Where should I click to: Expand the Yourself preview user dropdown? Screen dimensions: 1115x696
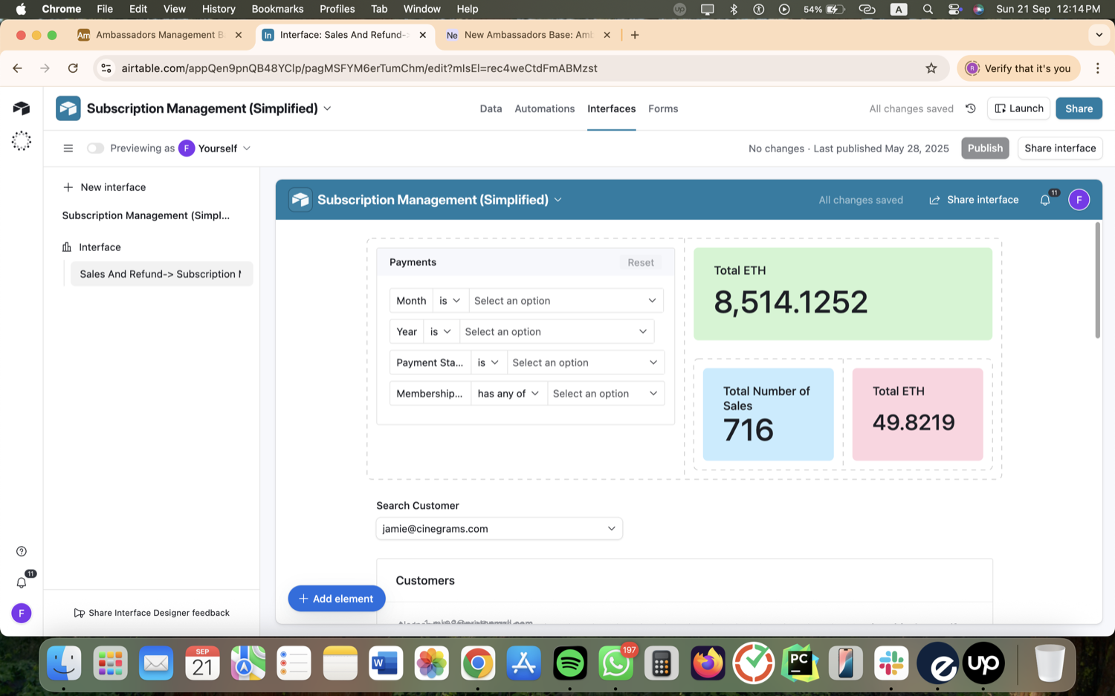click(247, 149)
